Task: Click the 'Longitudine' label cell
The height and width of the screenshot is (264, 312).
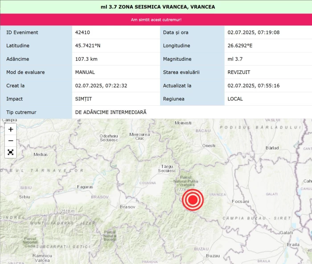Action: [x=192, y=45]
